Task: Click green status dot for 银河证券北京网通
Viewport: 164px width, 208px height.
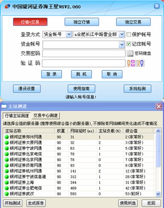Action: pyautogui.click(x=7, y=160)
